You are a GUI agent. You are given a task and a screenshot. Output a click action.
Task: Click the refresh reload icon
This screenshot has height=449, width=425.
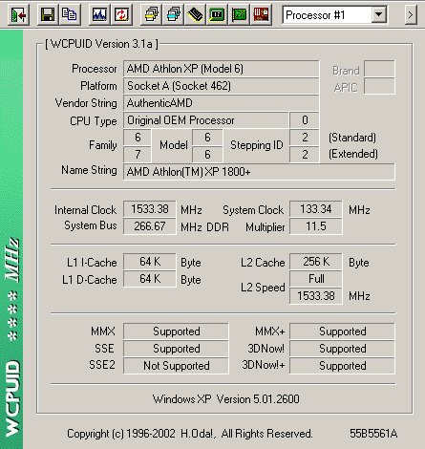coord(121,14)
